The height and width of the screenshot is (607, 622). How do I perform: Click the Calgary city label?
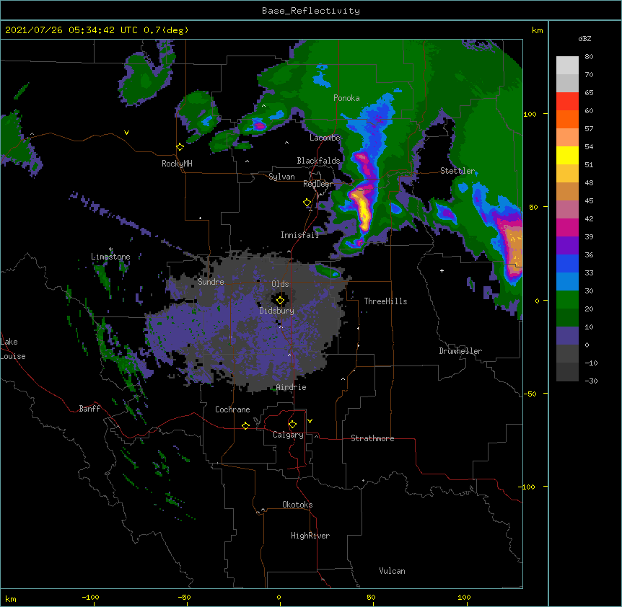pyautogui.click(x=288, y=435)
